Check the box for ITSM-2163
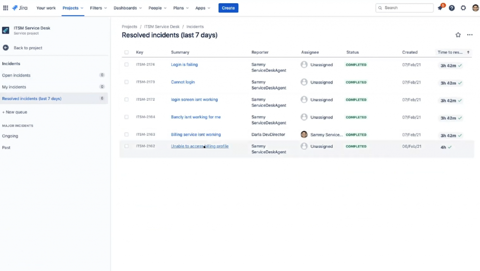Viewport: 480px width, 271px height. pos(127,135)
